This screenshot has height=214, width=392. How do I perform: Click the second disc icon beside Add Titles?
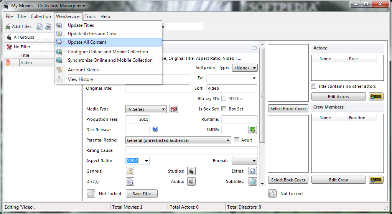(48, 26)
